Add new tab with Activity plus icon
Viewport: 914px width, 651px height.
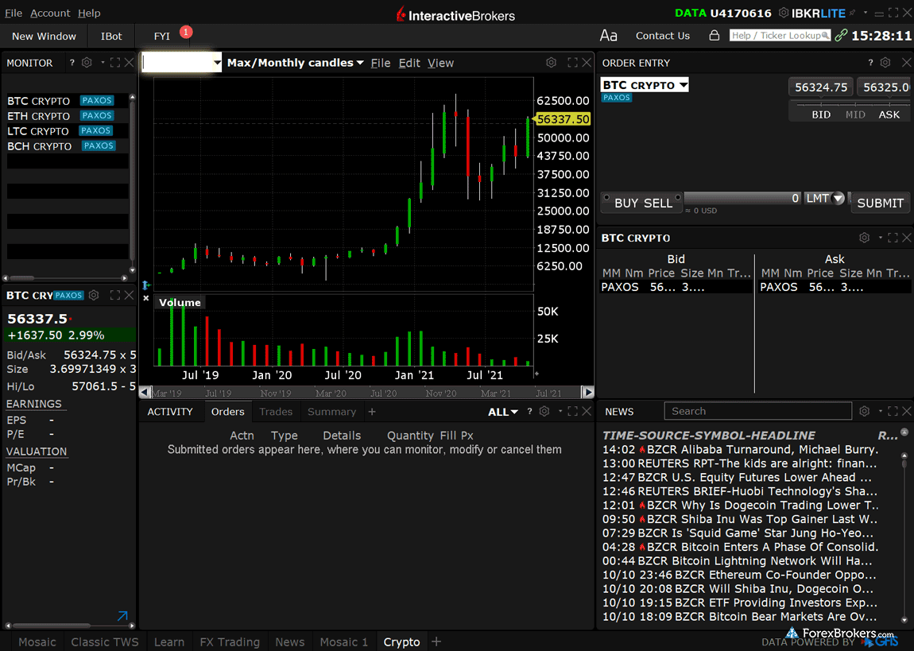tap(371, 412)
